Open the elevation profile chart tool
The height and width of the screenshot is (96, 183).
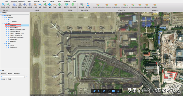click(118, 91)
